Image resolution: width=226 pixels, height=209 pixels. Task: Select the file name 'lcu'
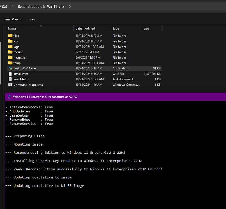(15, 41)
